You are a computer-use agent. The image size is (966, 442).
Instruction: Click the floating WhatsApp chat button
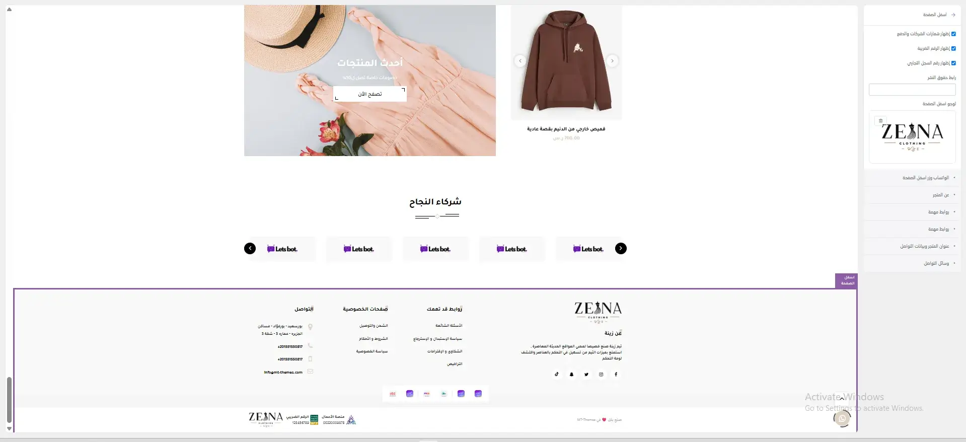[842, 418]
